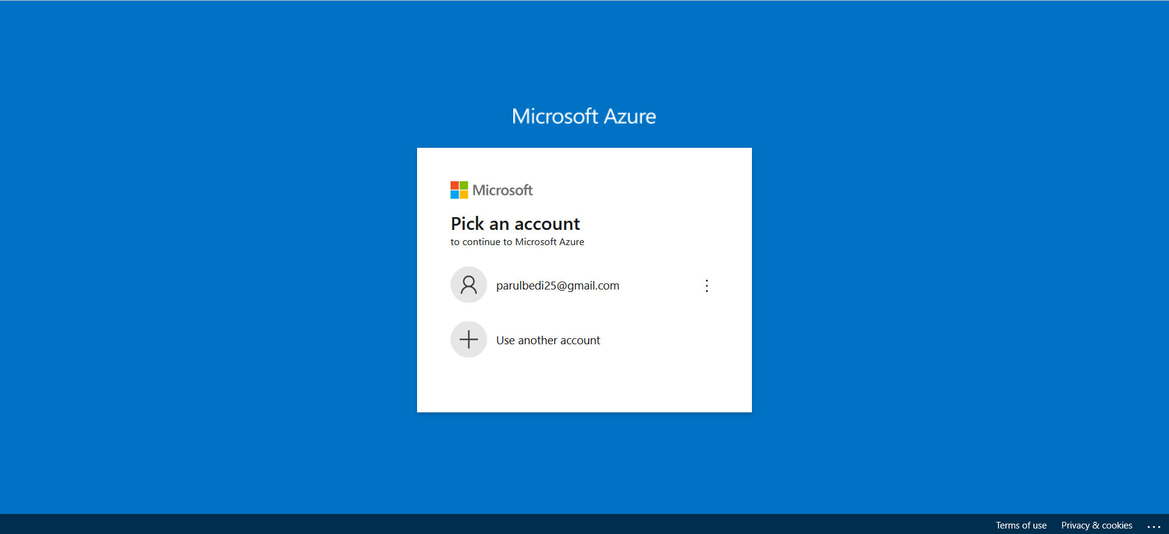Click the Pick an account heading
Image resolution: width=1169 pixels, height=534 pixels.
point(515,224)
